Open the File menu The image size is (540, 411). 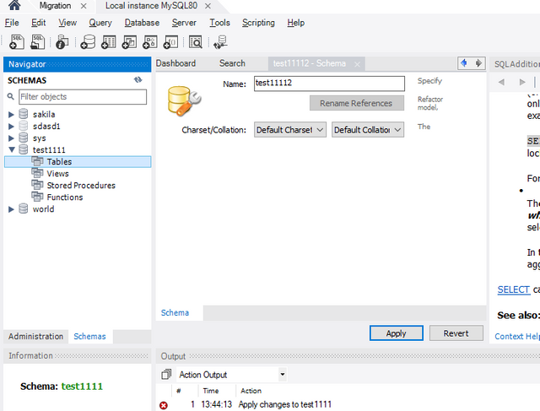click(12, 23)
